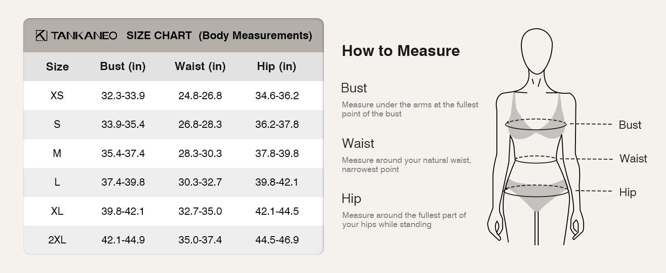
Task: Click the Hip (in) column header
Action: pos(277,66)
